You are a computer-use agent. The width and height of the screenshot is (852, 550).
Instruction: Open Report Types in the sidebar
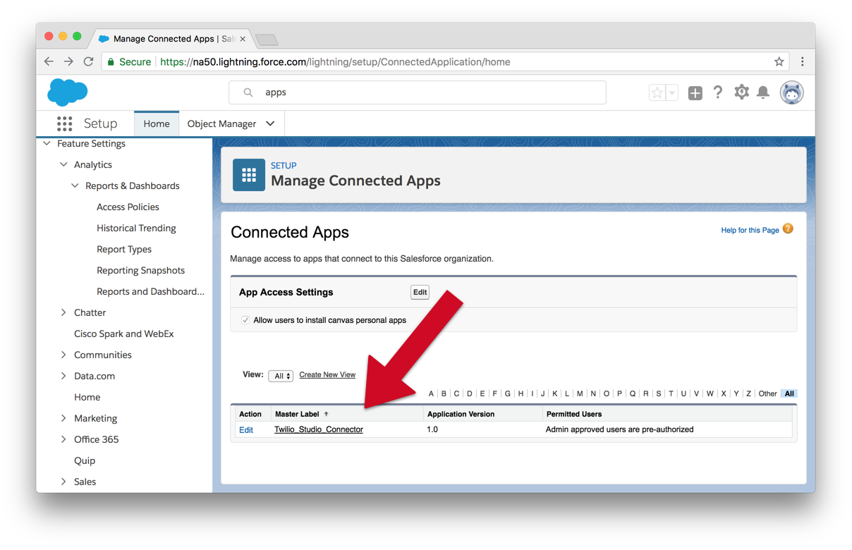[x=124, y=249]
